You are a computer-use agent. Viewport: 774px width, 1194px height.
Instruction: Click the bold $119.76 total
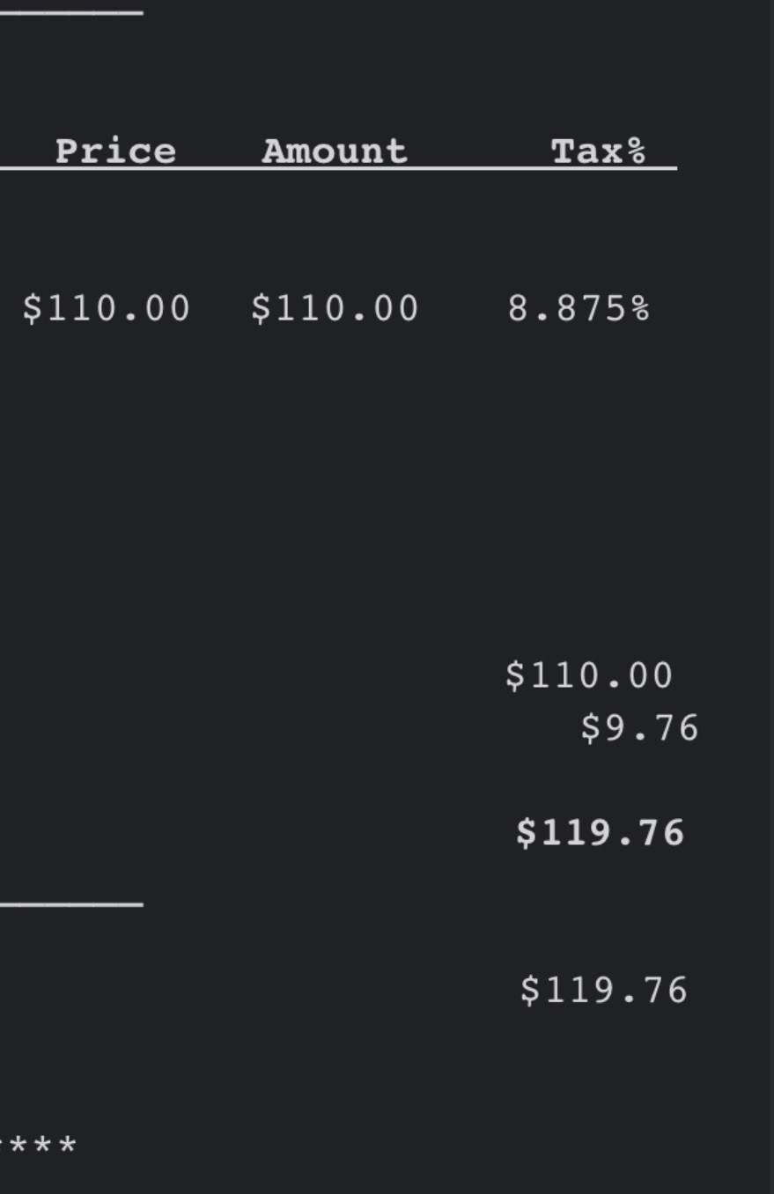(x=601, y=833)
